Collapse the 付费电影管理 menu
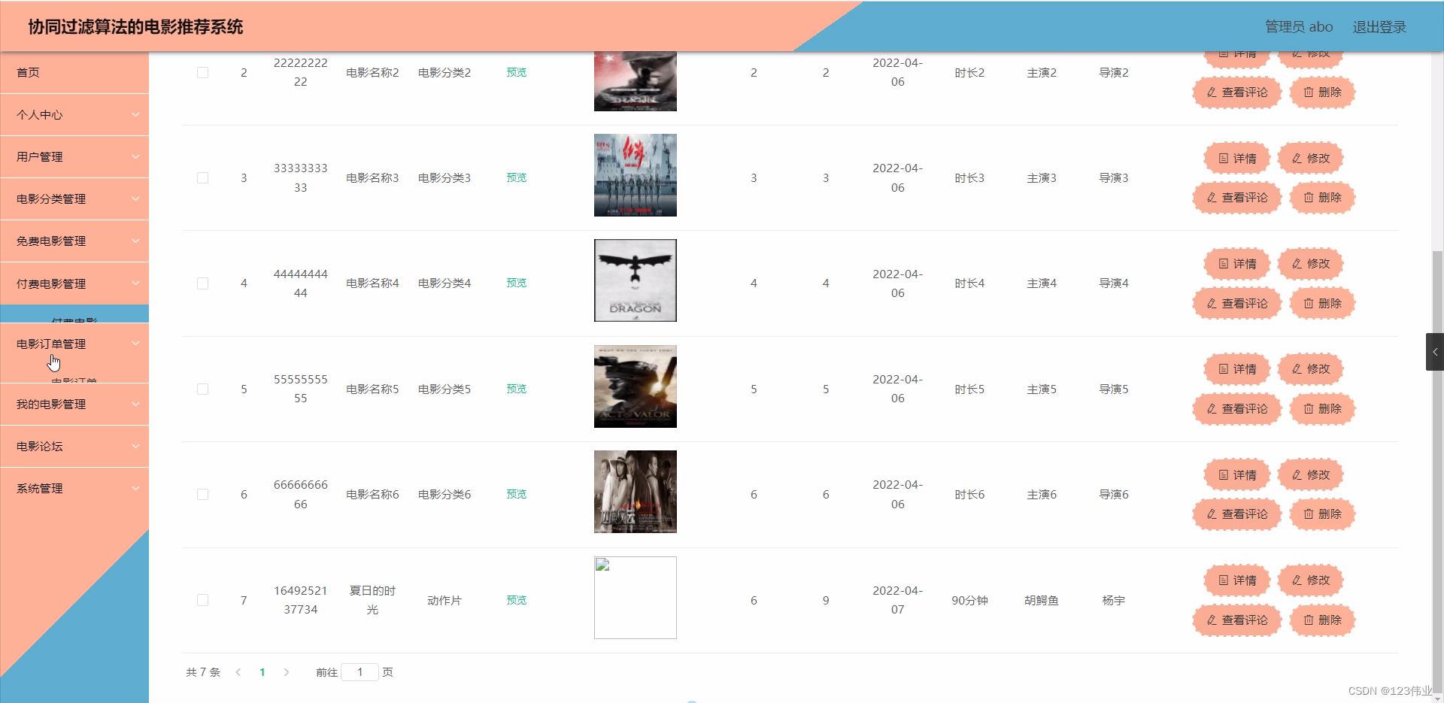Viewport: 1444px width, 703px height. (74, 283)
